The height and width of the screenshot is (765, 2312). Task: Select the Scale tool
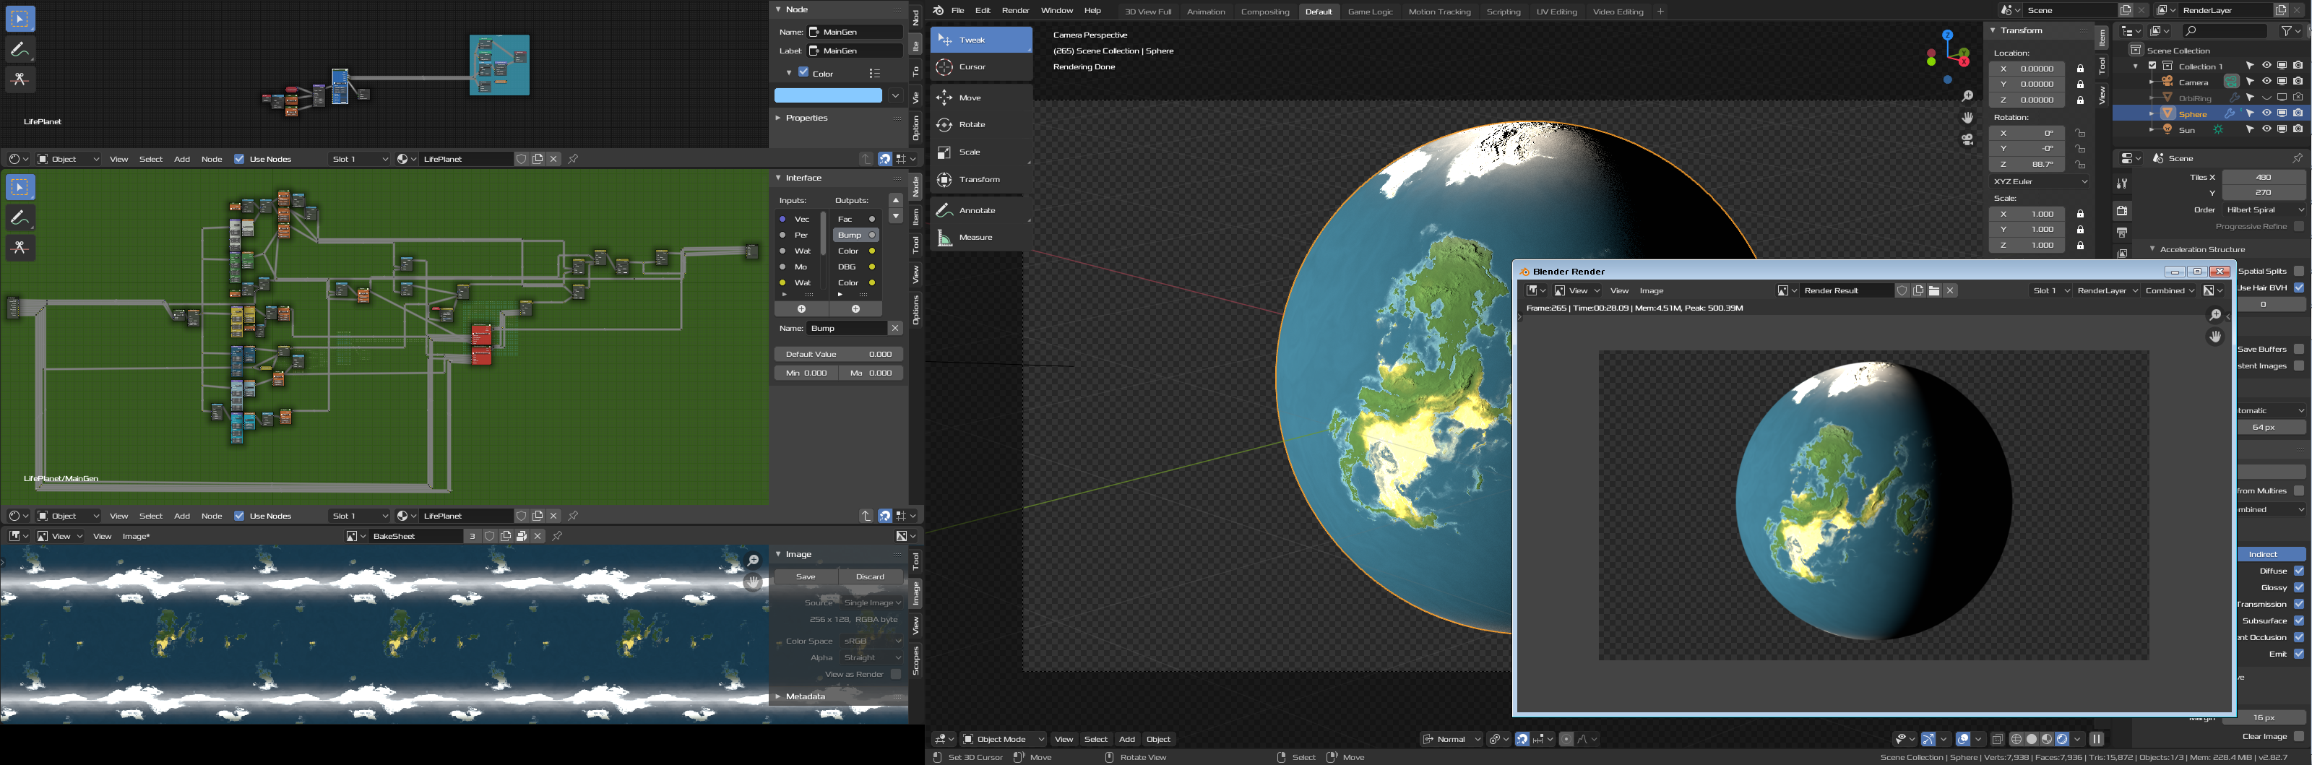(981, 152)
